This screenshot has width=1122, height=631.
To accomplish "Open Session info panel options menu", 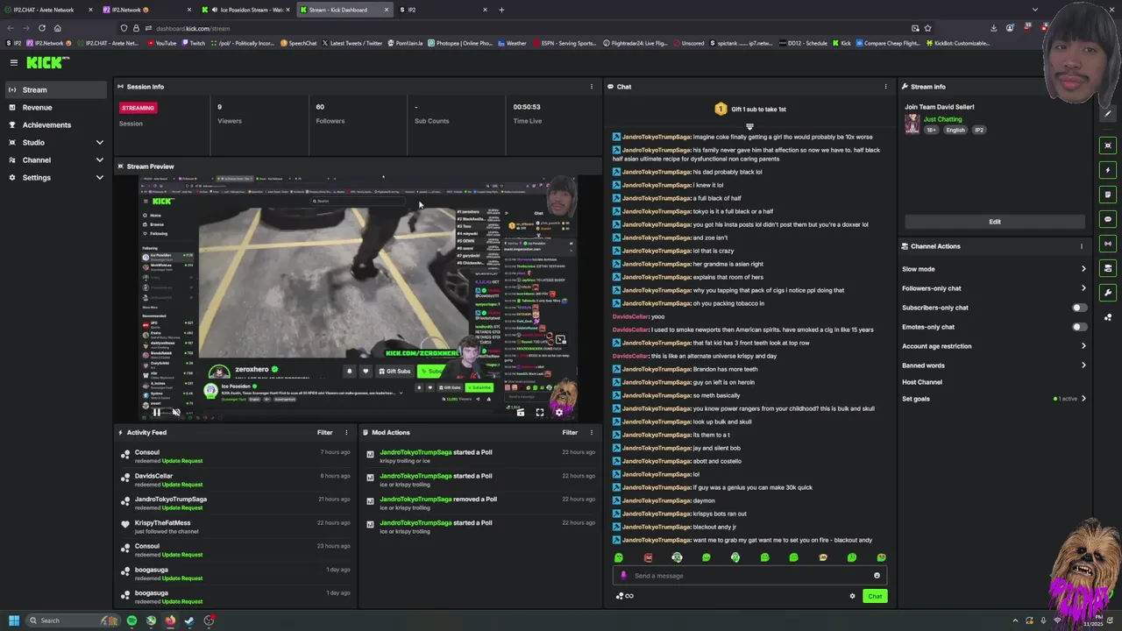I will (591, 87).
